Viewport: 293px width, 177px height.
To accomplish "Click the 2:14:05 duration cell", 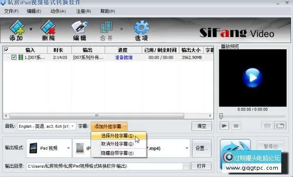I will click(60, 58).
